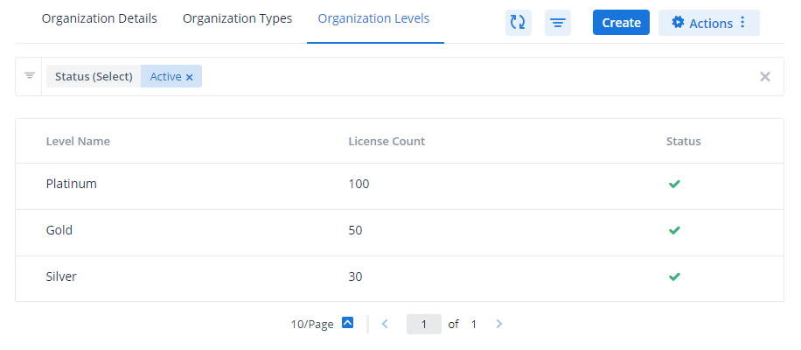Open the Platinum level row
This screenshot has width=801, height=350.
[x=71, y=184]
